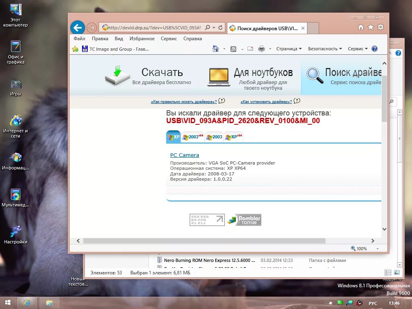Open the Файл menu
The height and width of the screenshot is (309, 412).
[79, 39]
